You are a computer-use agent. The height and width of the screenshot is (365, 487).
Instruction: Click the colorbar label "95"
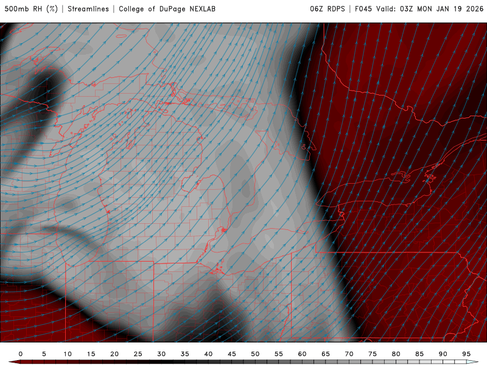[x=466, y=354]
